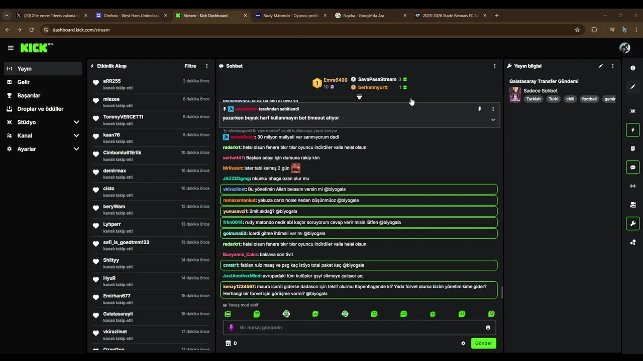The width and height of the screenshot is (643, 361).
Task: Click the pencil edit icon in right sidebar
Action: tap(632, 87)
